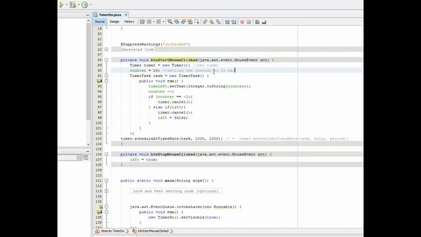Click the Last Edit toolbar icon
The width and height of the screenshot is (421, 237).
point(142,22)
